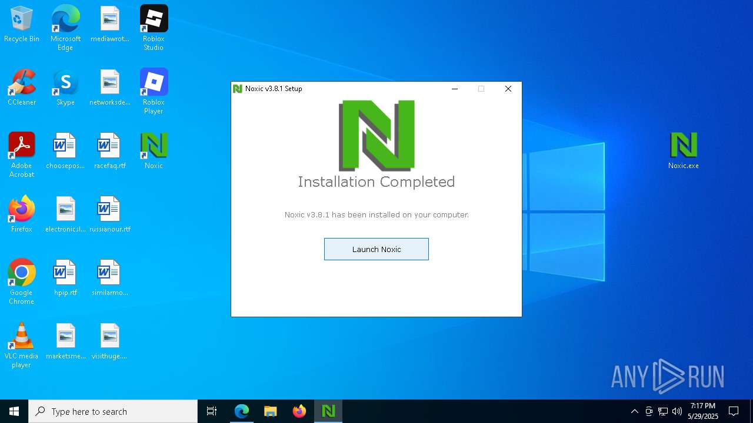Select the networksde... image file icon
This screenshot has width=753, height=423.
pos(110,88)
